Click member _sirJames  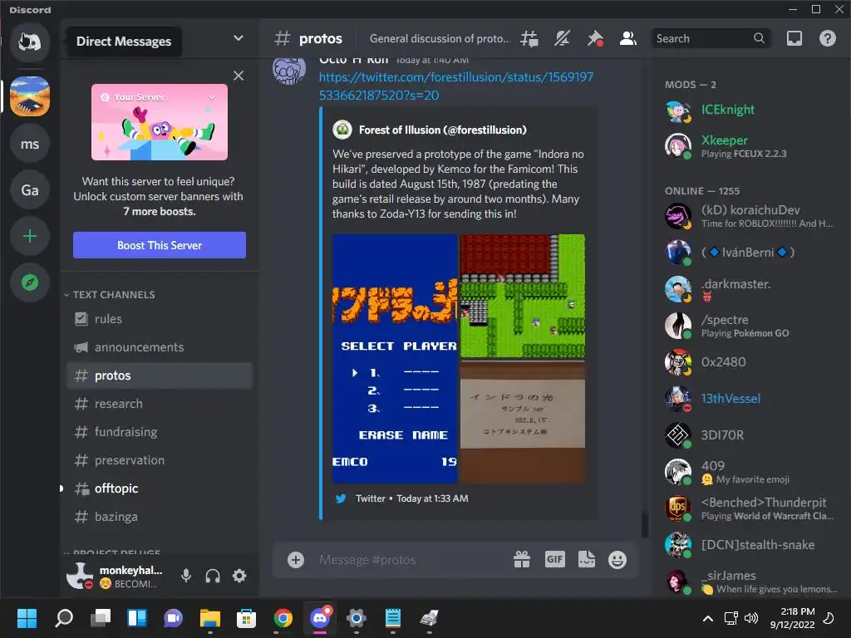pos(750,582)
